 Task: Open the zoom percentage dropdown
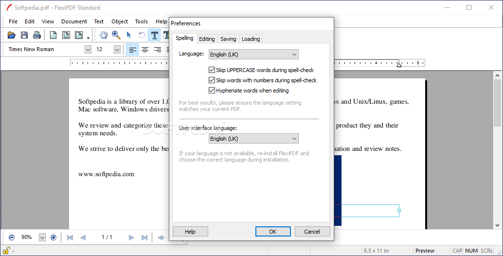tap(42, 238)
